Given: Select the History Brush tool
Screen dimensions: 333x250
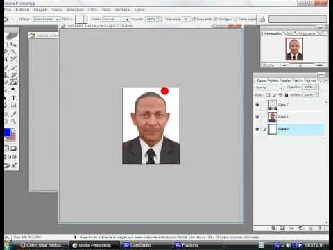Looking at the screenshot, I should [x=14, y=75].
